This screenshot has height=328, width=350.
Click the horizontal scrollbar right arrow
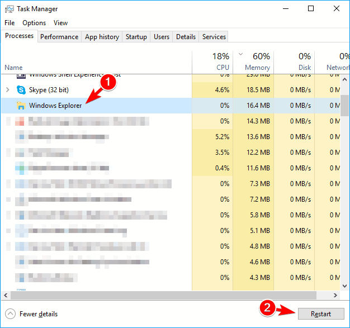(335, 295)
